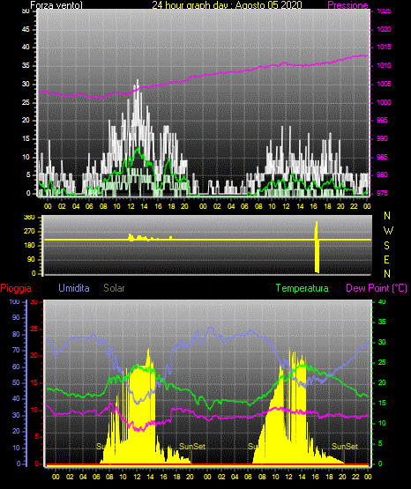Select the 975 pressure axis value
The image size is (411, 489).
pyautogui.click(x=382, y=193)
